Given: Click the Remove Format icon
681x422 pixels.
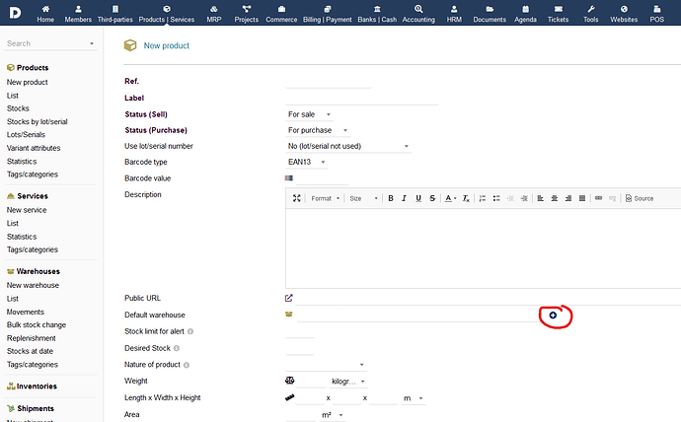Looking at the screenshot, I should pyautogui.click(x=466, y=198).
